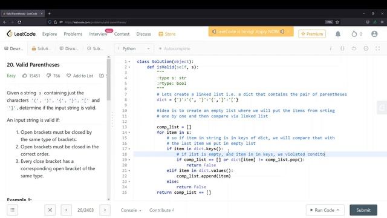The height and width of the screenshot is (218, 387).
Task: Collapse the else block fold at line 23
Action: pos(129,182)
